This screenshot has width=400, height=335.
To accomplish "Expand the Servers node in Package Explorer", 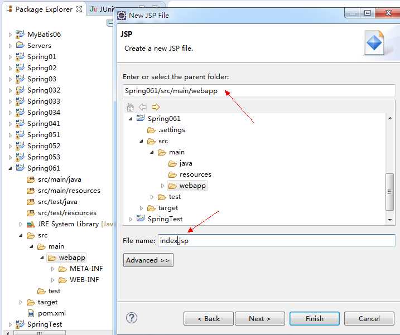I will [x=10, y=46].
